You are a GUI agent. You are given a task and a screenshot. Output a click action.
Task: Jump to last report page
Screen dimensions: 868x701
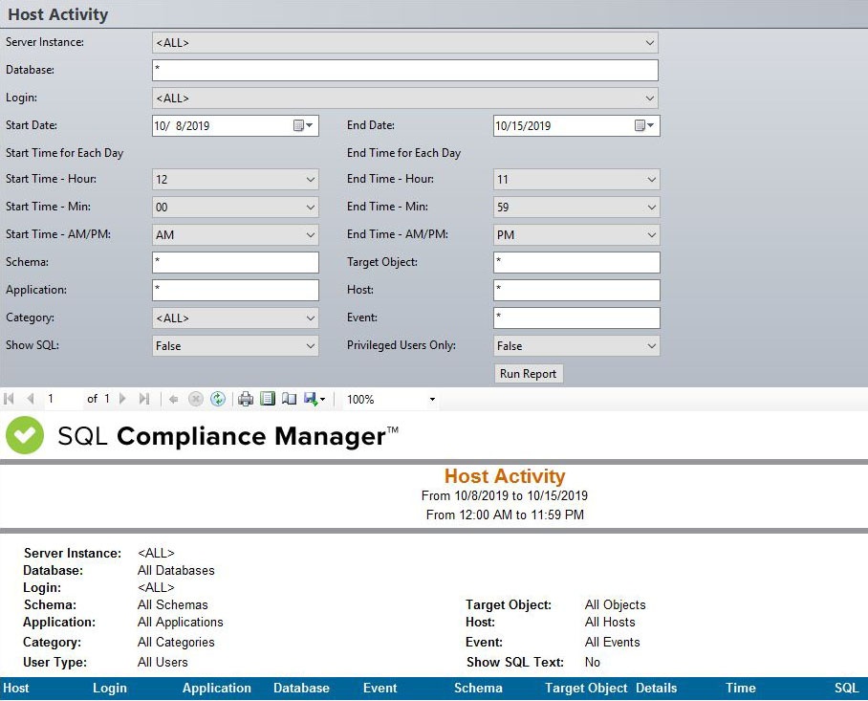pyautogui.click(x=144, y=399)
